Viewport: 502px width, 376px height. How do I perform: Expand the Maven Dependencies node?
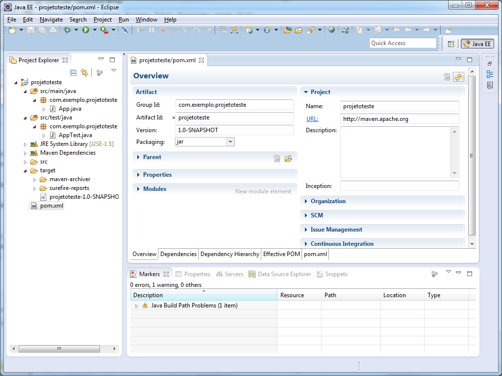pos(25,153)
